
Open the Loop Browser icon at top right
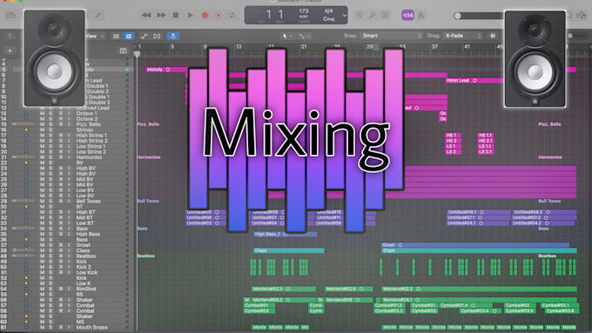coord(582,16)
